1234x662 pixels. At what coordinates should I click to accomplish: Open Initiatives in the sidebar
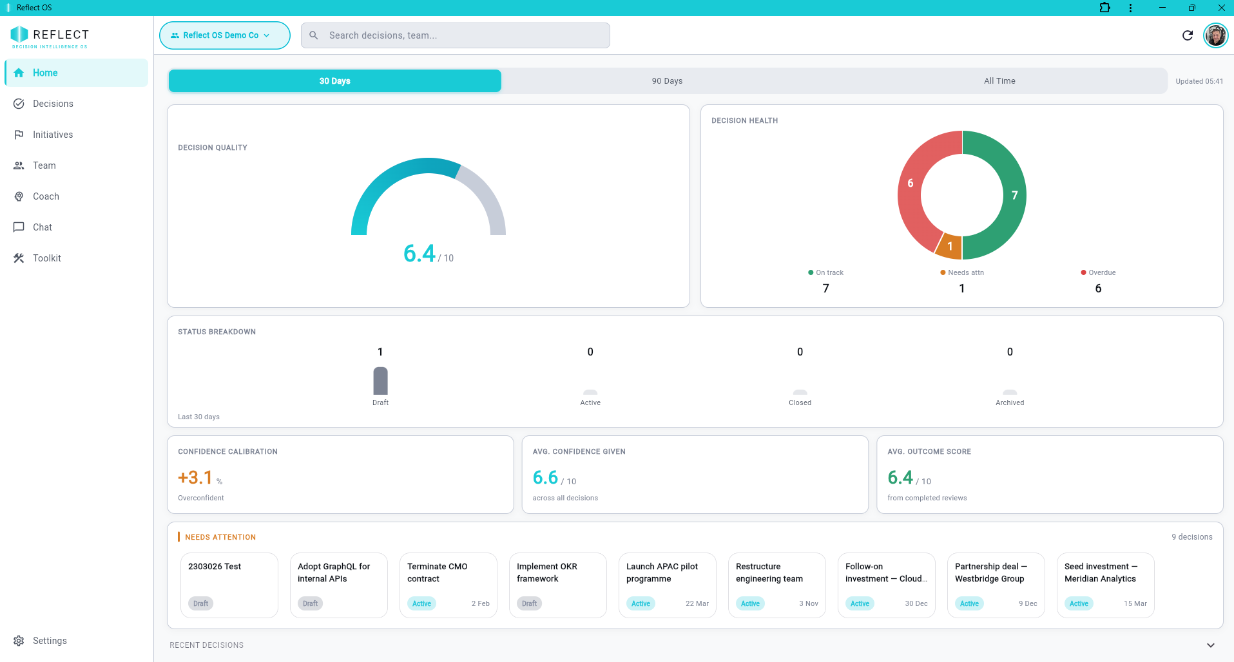[x=76, y=135]
